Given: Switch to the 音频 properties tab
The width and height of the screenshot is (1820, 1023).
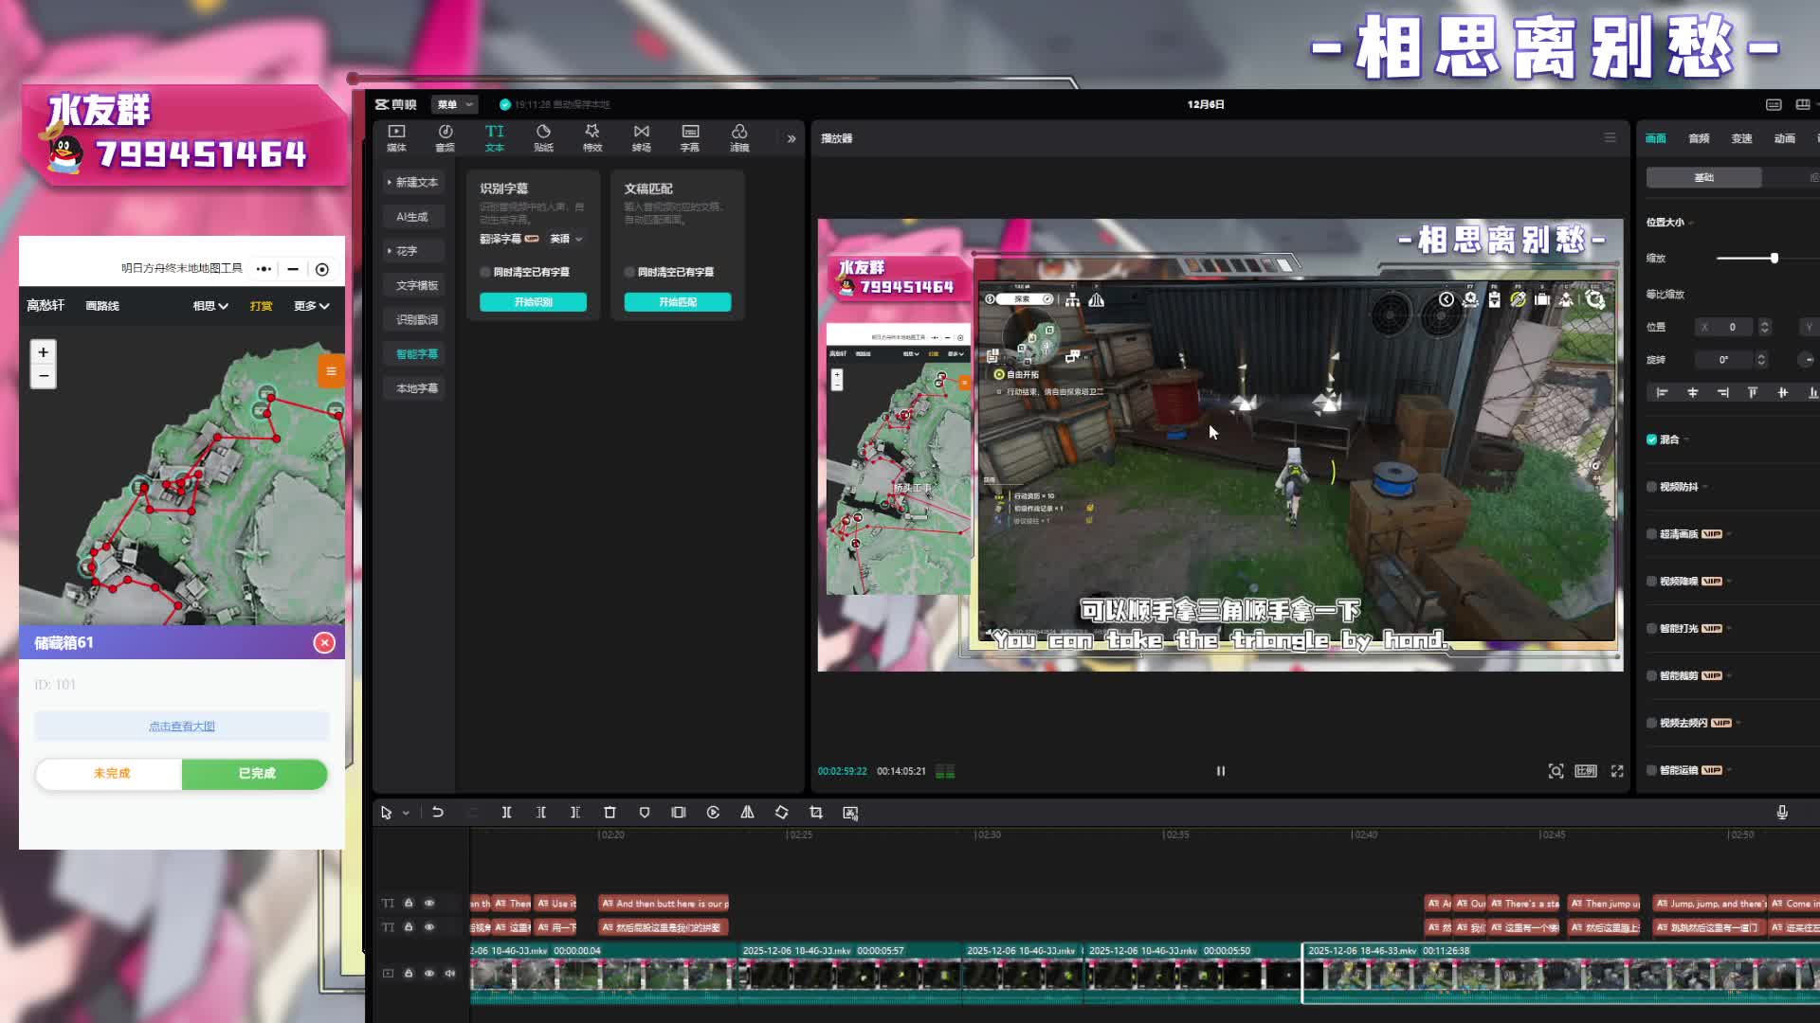Looking at the screenshot, I should (1699, 138).
